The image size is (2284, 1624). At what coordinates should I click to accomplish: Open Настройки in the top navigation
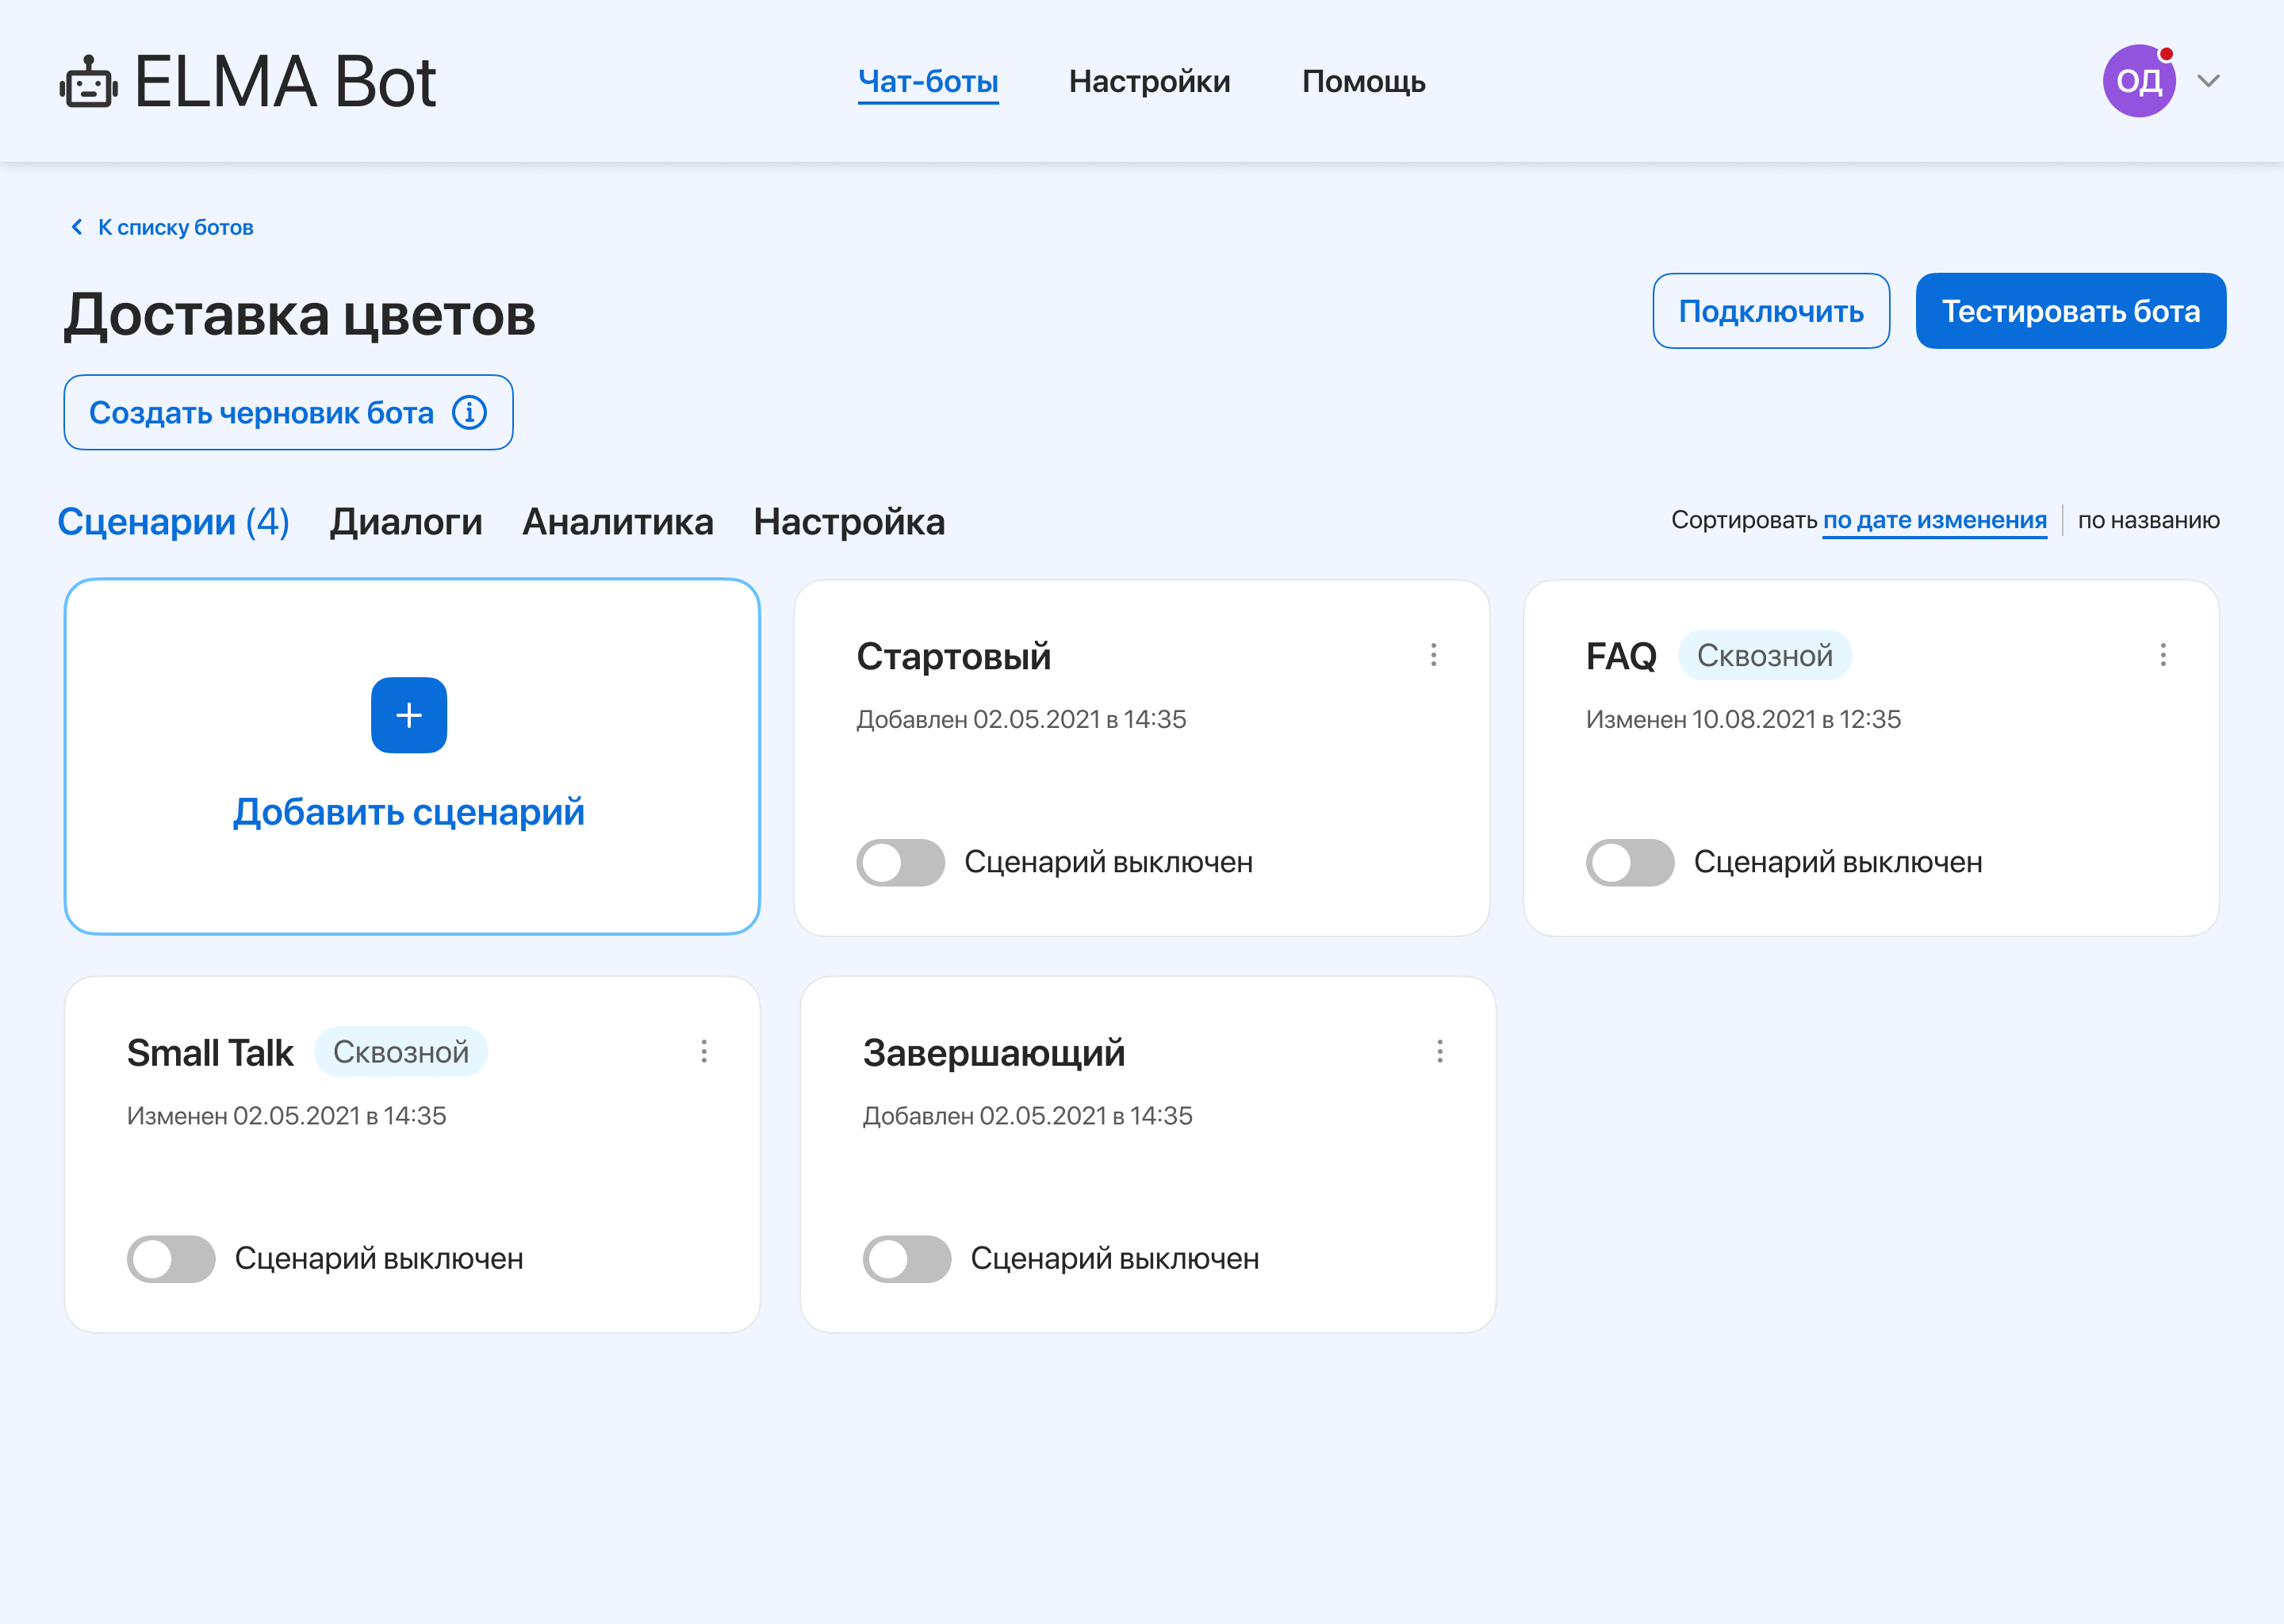(x=1149, y=81)
